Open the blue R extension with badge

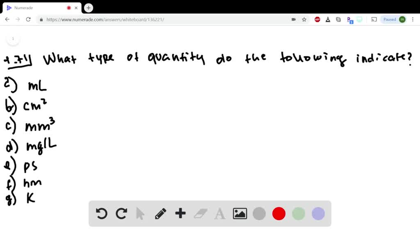tap(349, 20)
